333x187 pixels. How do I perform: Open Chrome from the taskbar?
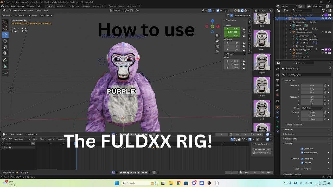(x=178, y=183)
